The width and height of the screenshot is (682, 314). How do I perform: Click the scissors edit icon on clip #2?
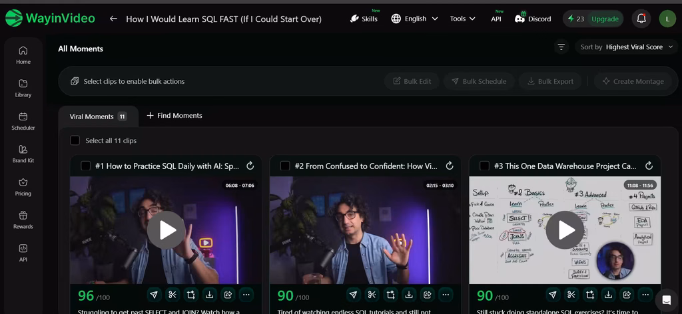click(x=372, y=295)
